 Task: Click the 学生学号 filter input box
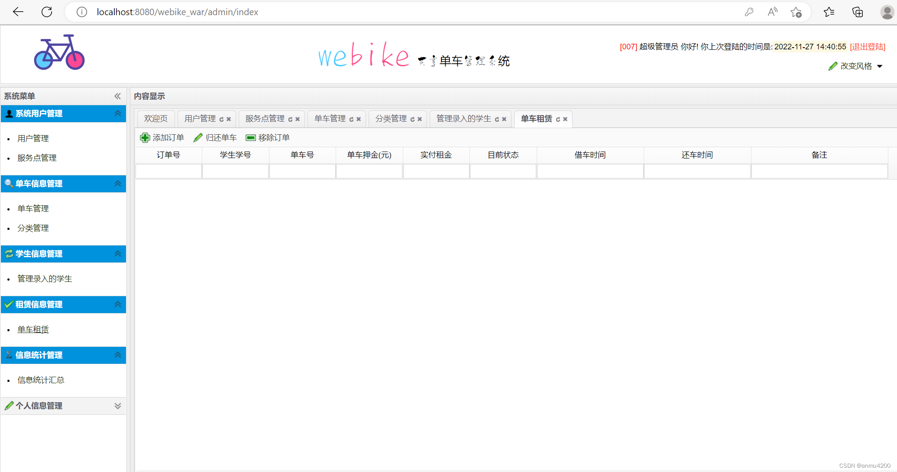(235, 171)
